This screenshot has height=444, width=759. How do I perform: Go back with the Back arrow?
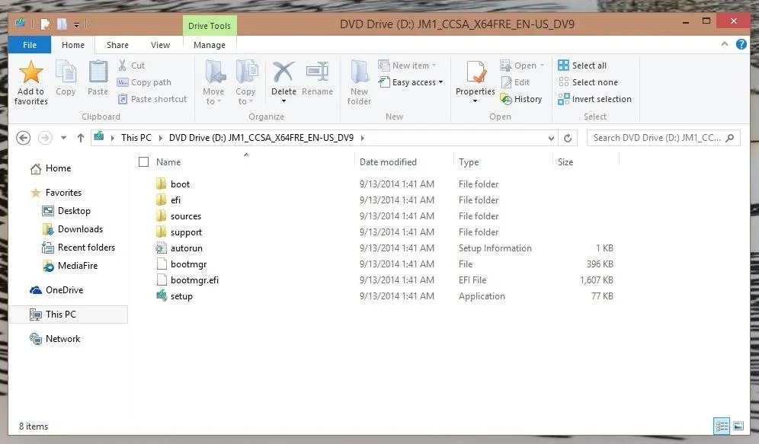pos(23,138)
